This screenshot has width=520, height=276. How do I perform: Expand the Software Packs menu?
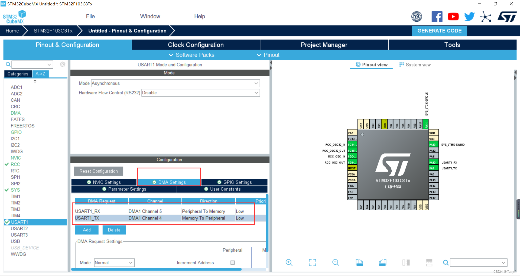click(x=191, y=55)
